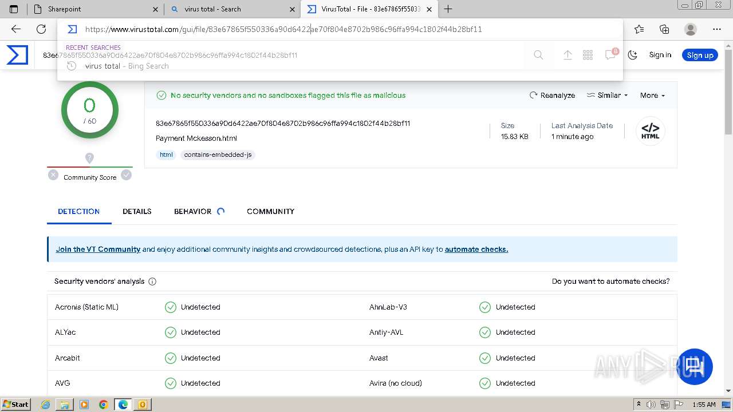Screen dimensions: 733x412
Task: Click the page scrollbar down arrow
Action: pos(728,391)
